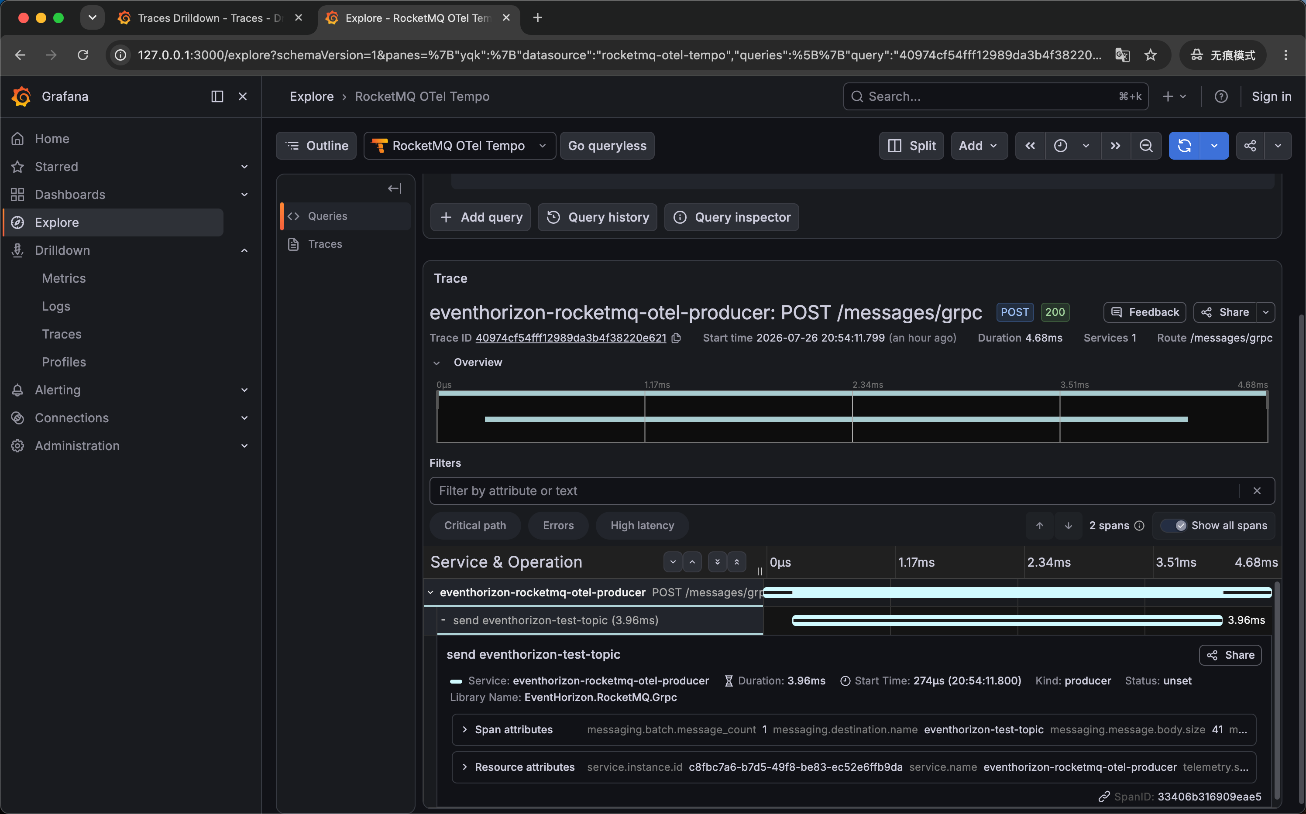1306x814 pixels.
Task: Focus the Filter by attribute or text field
Action: pyautogui.click(x=835, y=491)
